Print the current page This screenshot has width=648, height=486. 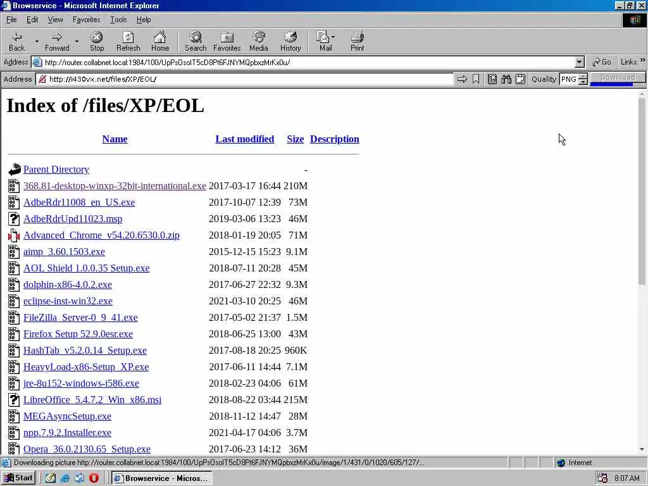pyautogui.click(x=358, y=42)
